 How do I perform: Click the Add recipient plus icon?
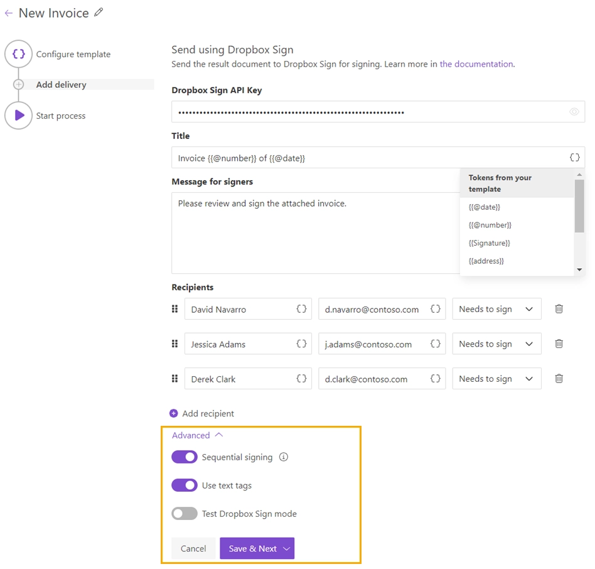click(x=173, y=413)
